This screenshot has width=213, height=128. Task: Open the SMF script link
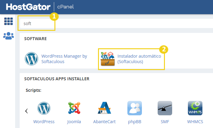(x=165, y=122)
